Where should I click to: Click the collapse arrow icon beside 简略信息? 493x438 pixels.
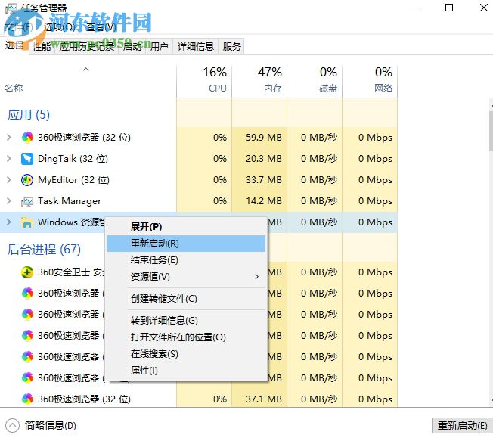[12, 426]
